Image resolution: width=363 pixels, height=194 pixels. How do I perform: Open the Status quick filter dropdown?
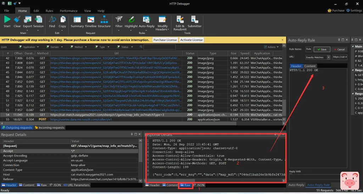tap(132, 47)
